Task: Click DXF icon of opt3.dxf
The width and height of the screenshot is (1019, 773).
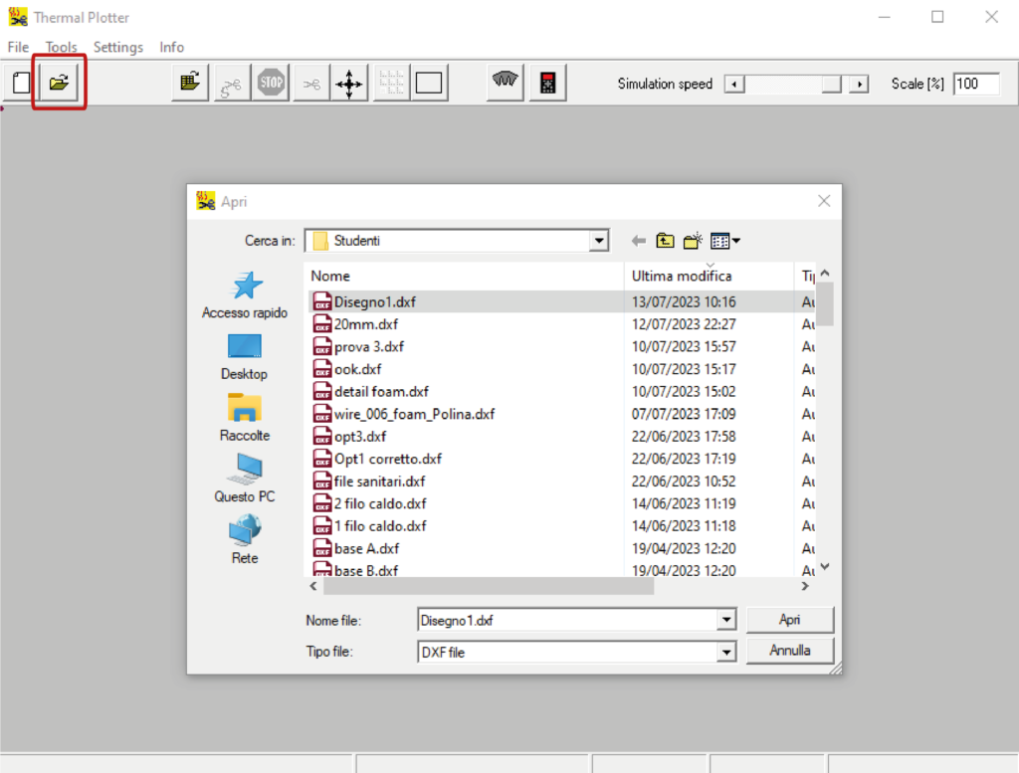Action: (322, 436)
